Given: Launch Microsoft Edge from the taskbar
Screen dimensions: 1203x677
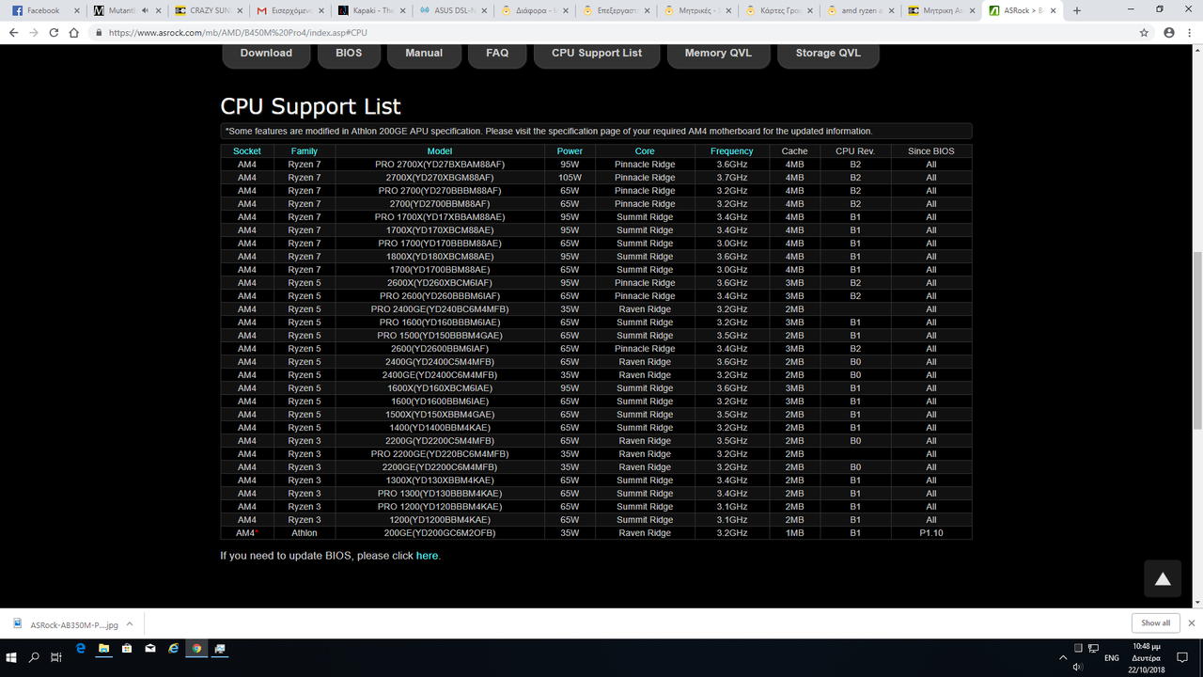Looking at the screenshot, I should click(81, 649).
